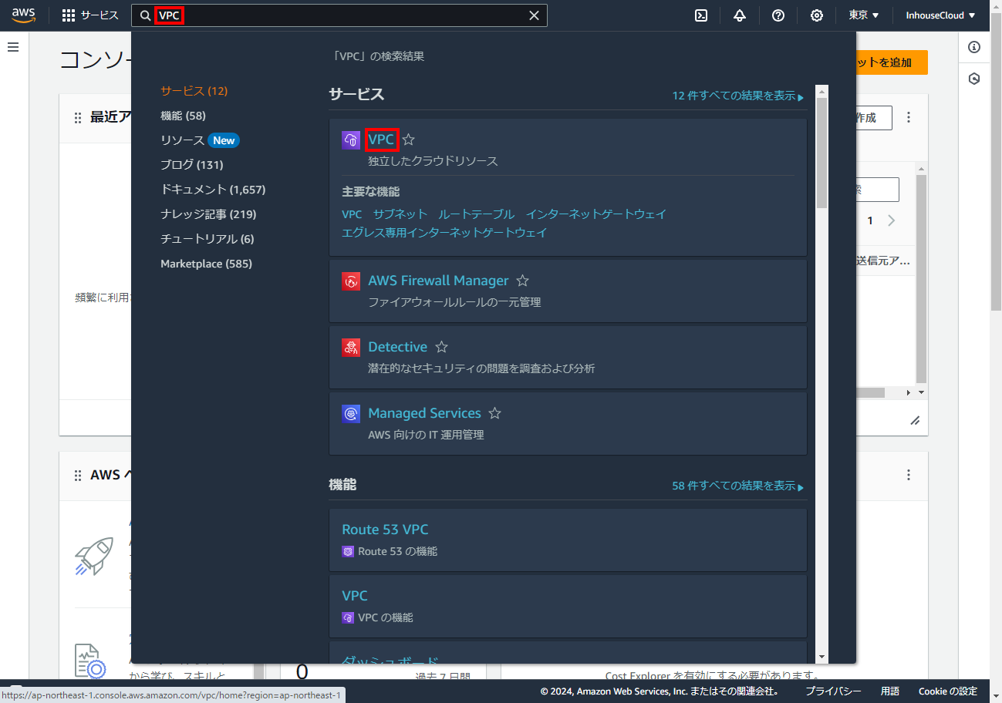Clear the search box with X

pyautogui.click(x=534, y=15)
